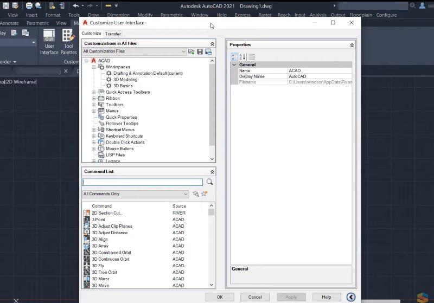Collapse the Command List pane
Viewport: 434px width, 303px height.
[212, 172]
